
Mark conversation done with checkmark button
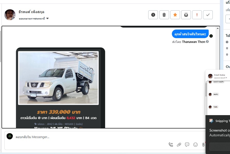(208, 15)
